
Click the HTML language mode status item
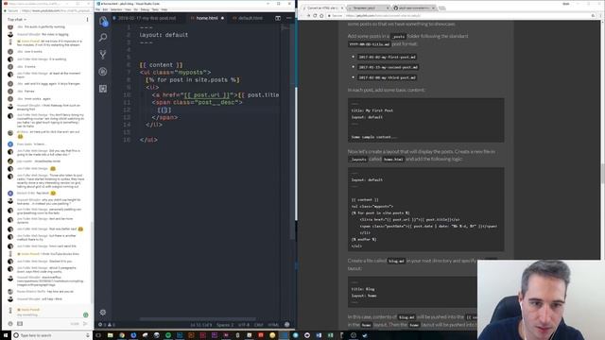(273, 325)
